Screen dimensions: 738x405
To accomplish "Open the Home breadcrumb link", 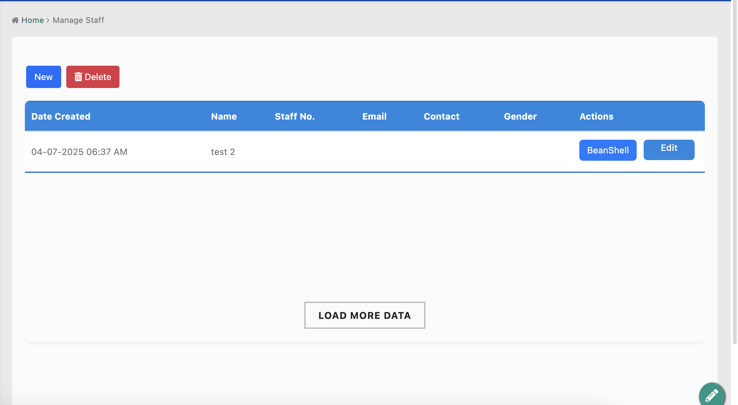I will 33,20.
